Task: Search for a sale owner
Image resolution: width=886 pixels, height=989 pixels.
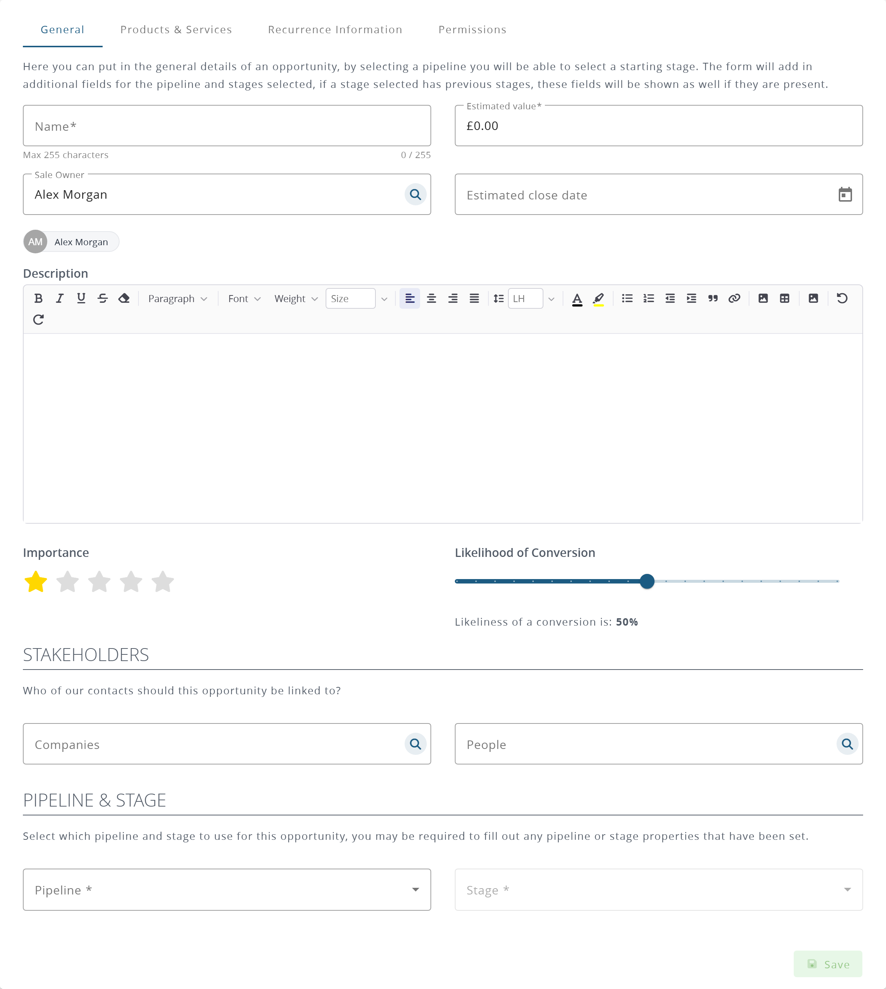Action: click(x=415, y=195)
